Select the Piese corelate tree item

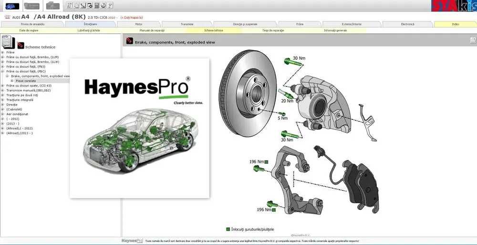[x=26, y=81]
